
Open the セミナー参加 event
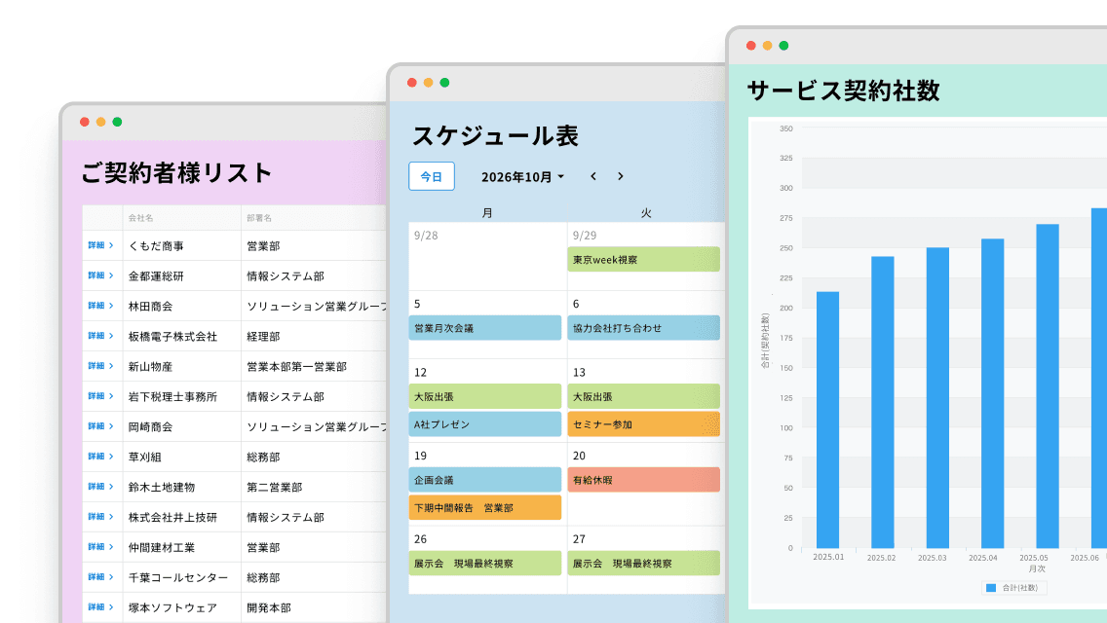coord(644,424)
